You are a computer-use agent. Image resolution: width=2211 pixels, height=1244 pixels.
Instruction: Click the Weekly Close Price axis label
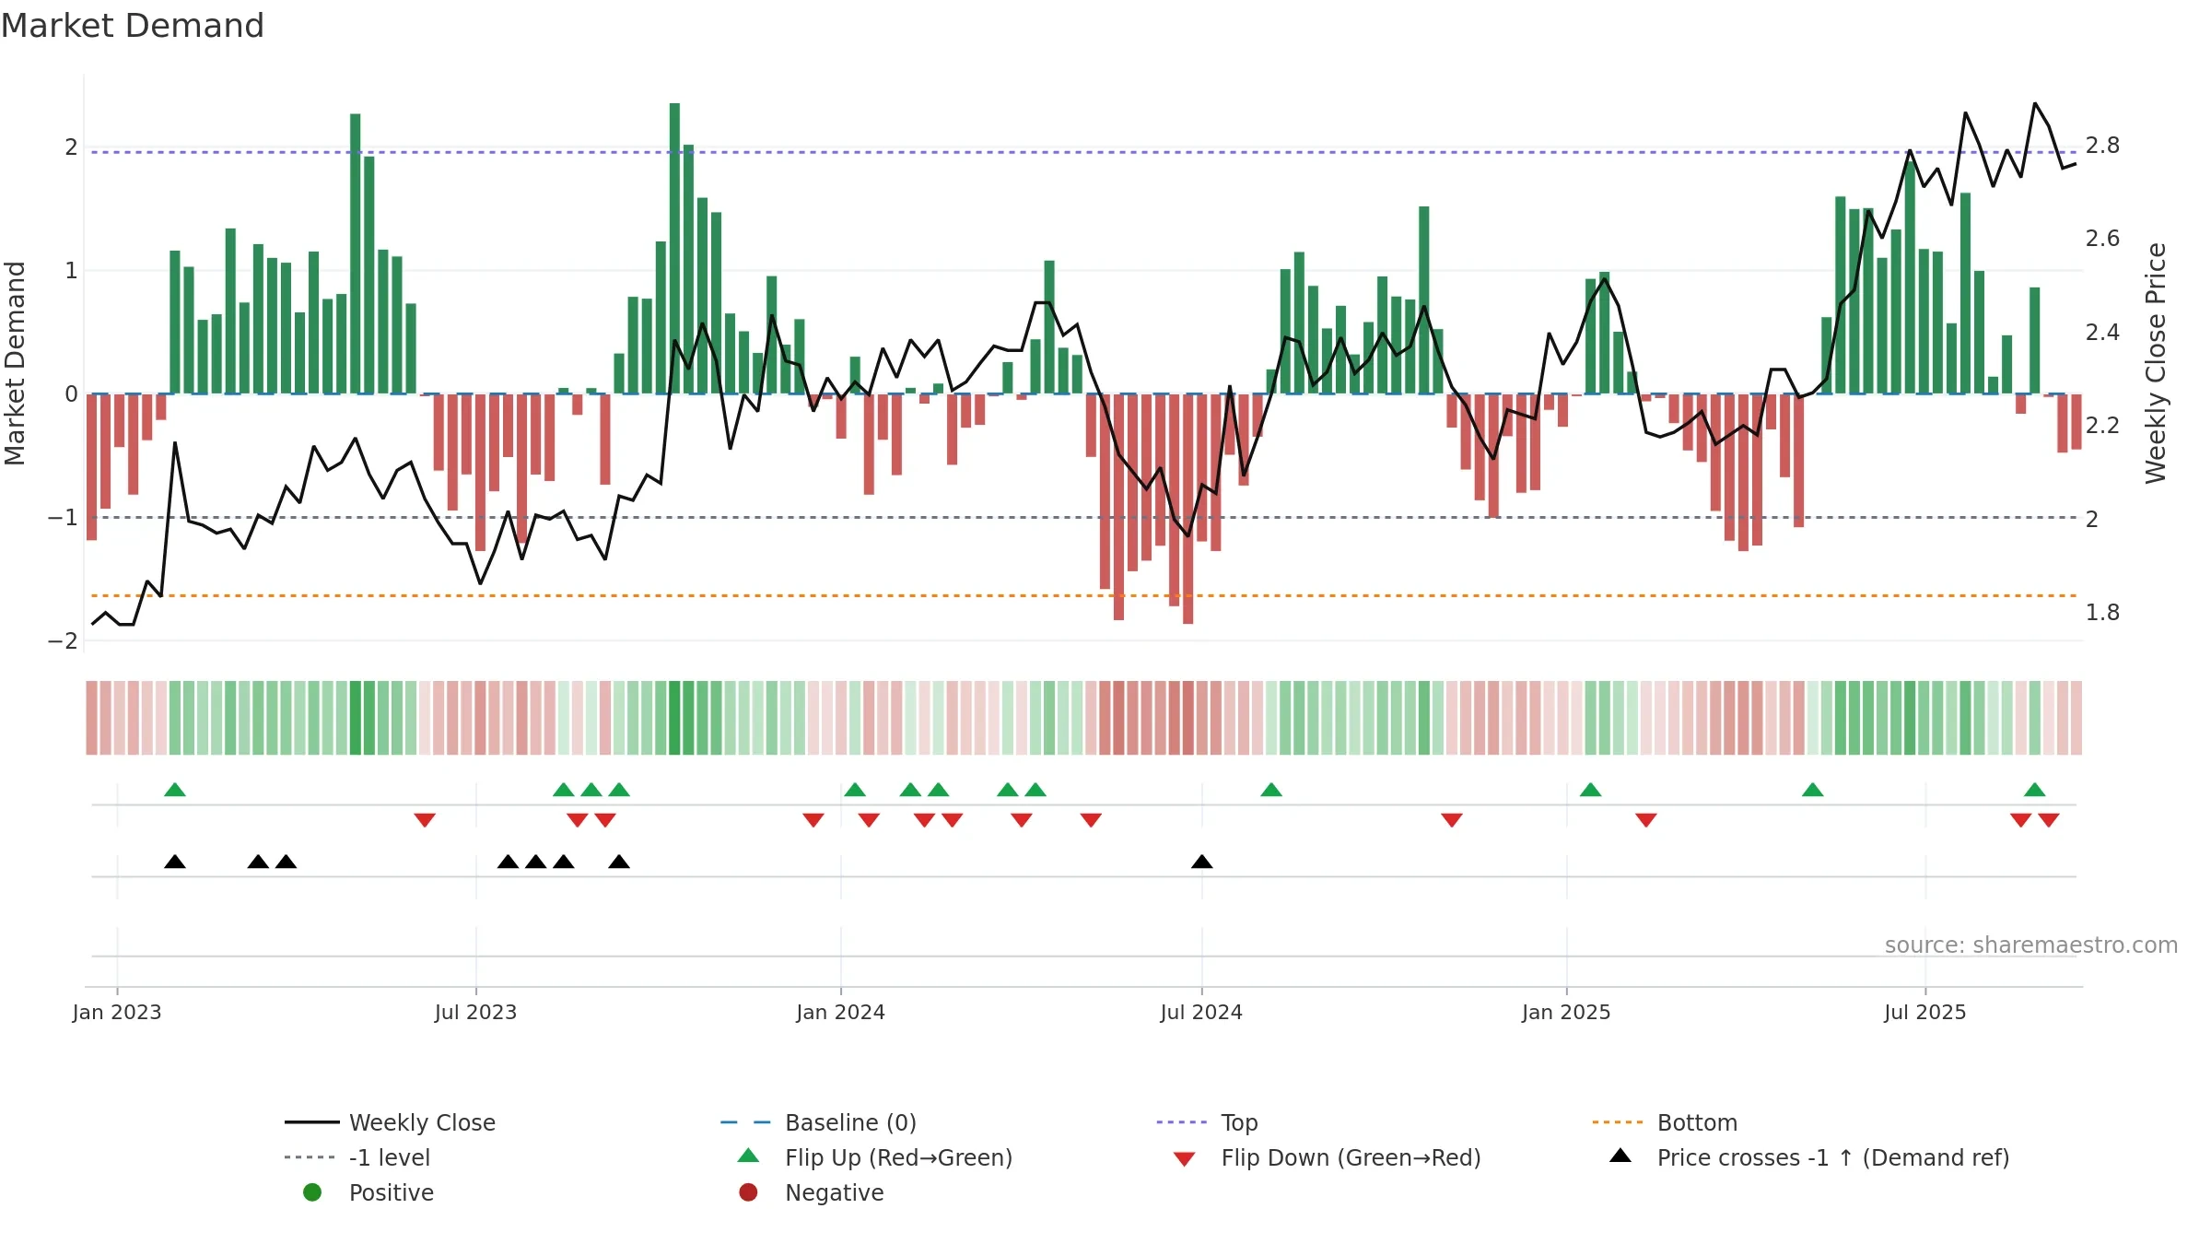tap(2156, 363)
